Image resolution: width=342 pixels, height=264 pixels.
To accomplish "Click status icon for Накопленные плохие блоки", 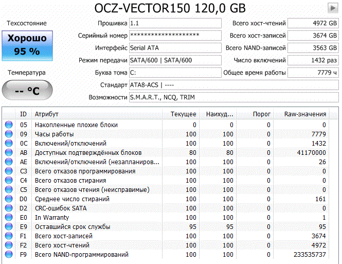I will tap(9, 125).
